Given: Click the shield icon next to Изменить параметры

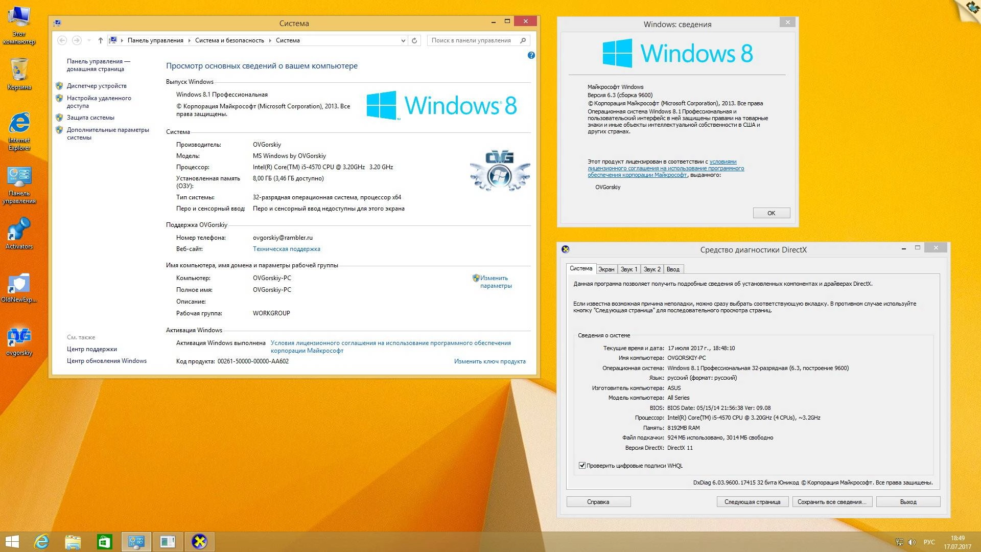Looking at the screenshot, I should pyautogui.click(x=475, y=278).
